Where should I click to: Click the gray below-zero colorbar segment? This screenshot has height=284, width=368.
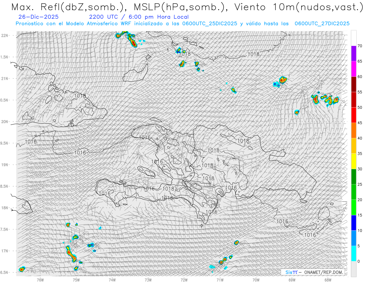pos(354,269)
